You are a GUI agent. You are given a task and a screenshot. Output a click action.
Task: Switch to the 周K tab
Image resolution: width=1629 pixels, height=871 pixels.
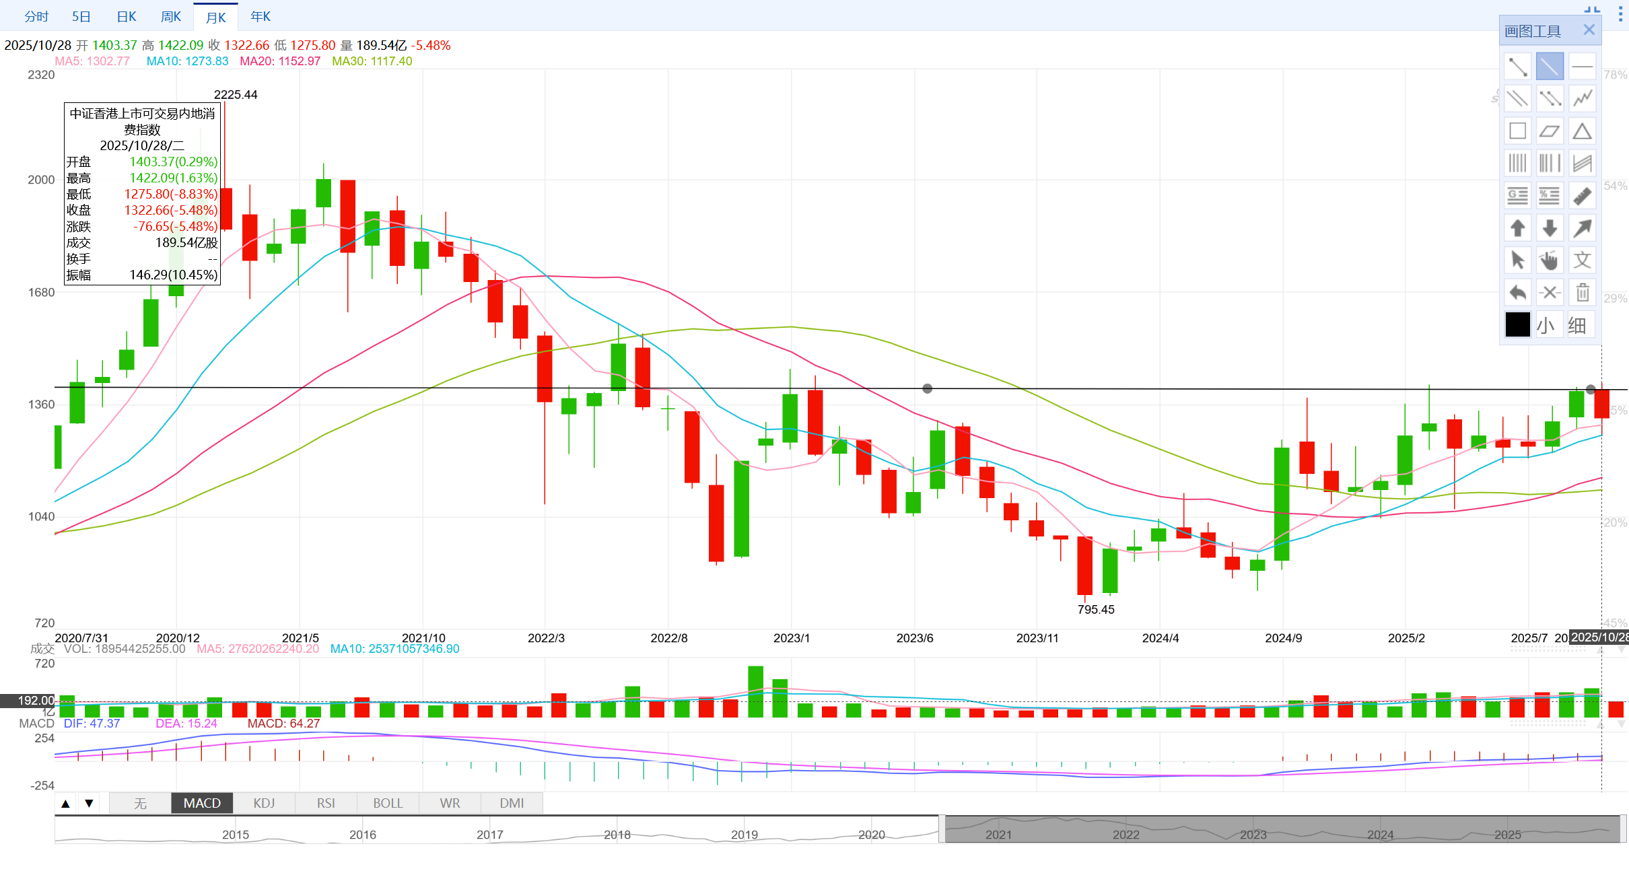coord(171,17)
